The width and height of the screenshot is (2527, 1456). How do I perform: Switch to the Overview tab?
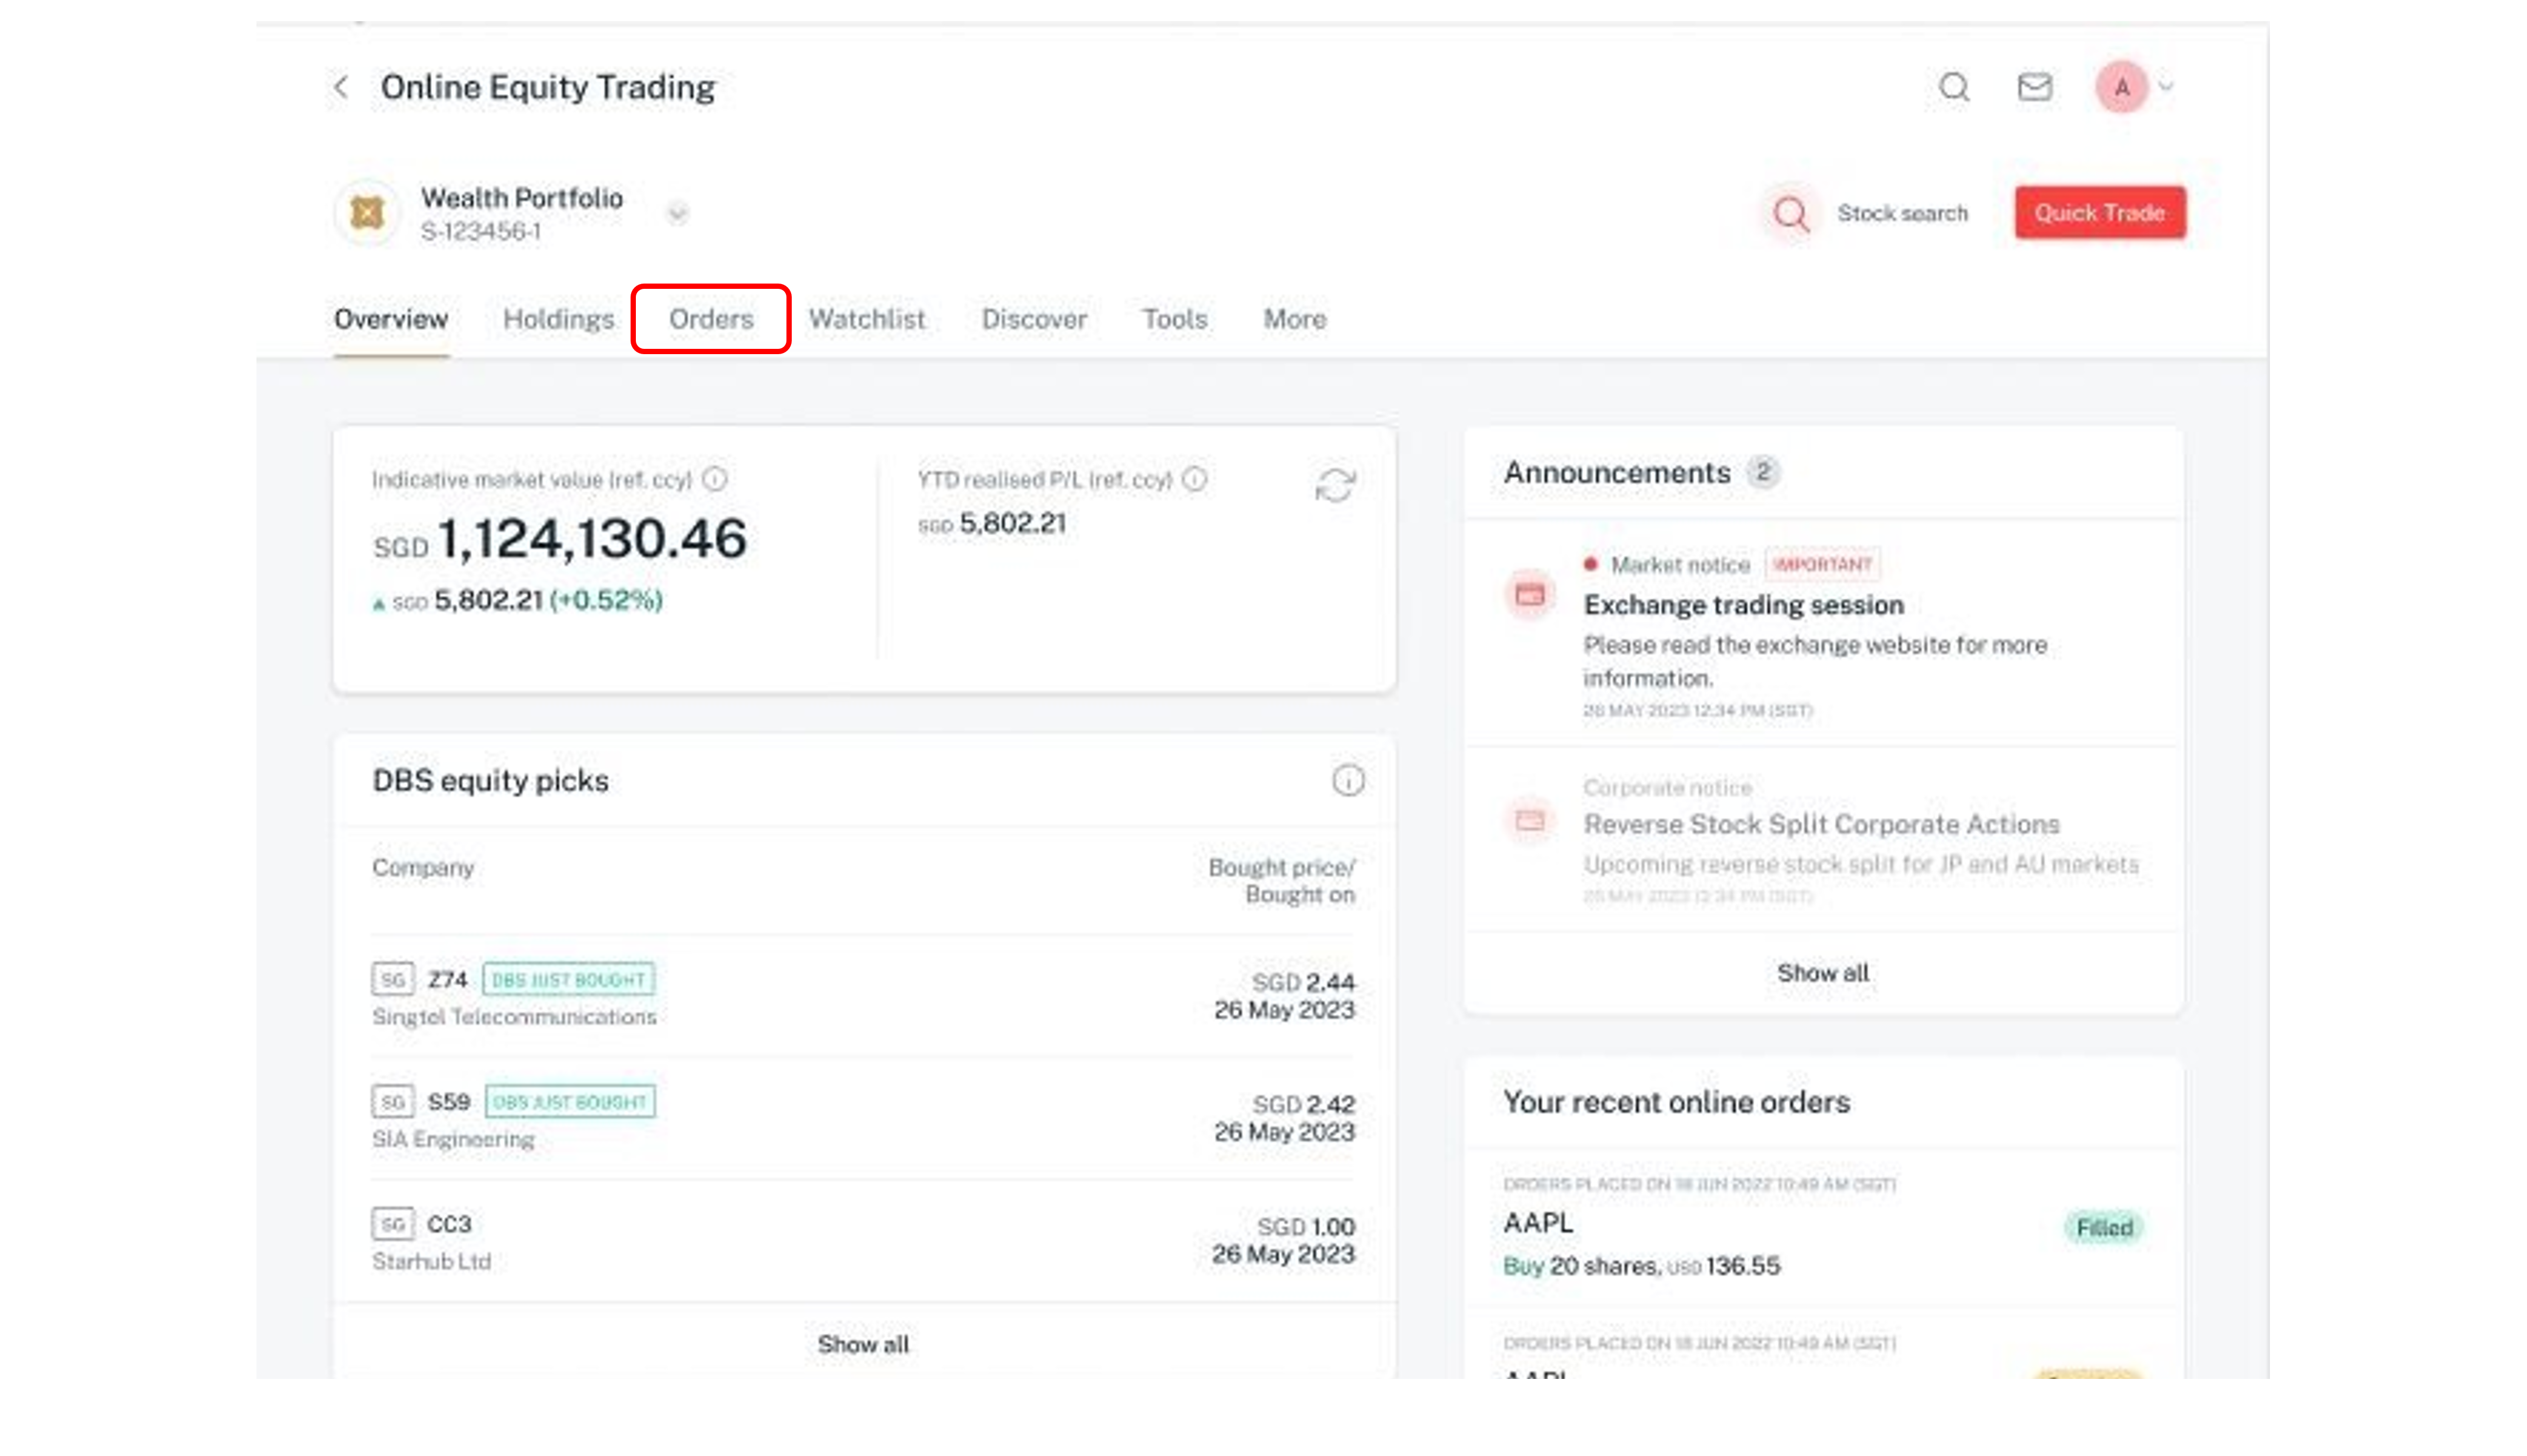[x=391, y=319]
